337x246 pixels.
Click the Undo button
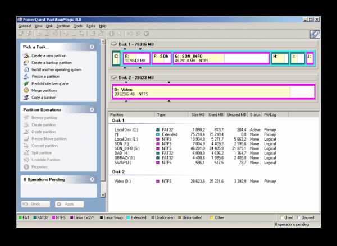click(36, 204)
